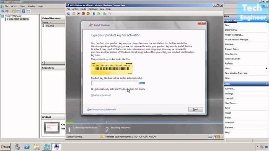Screen dimensions: 269x151
Task: Click the Up one level icon in Hyper-V toolbar
Action: [13, 11]
